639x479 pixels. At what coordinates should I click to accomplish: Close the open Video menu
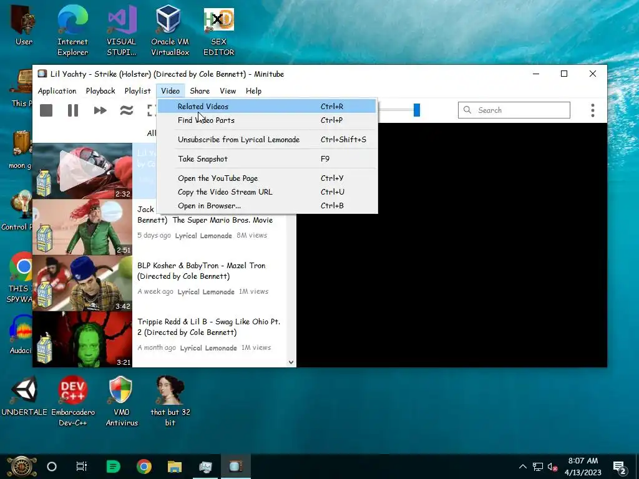[x=170, y=91]
